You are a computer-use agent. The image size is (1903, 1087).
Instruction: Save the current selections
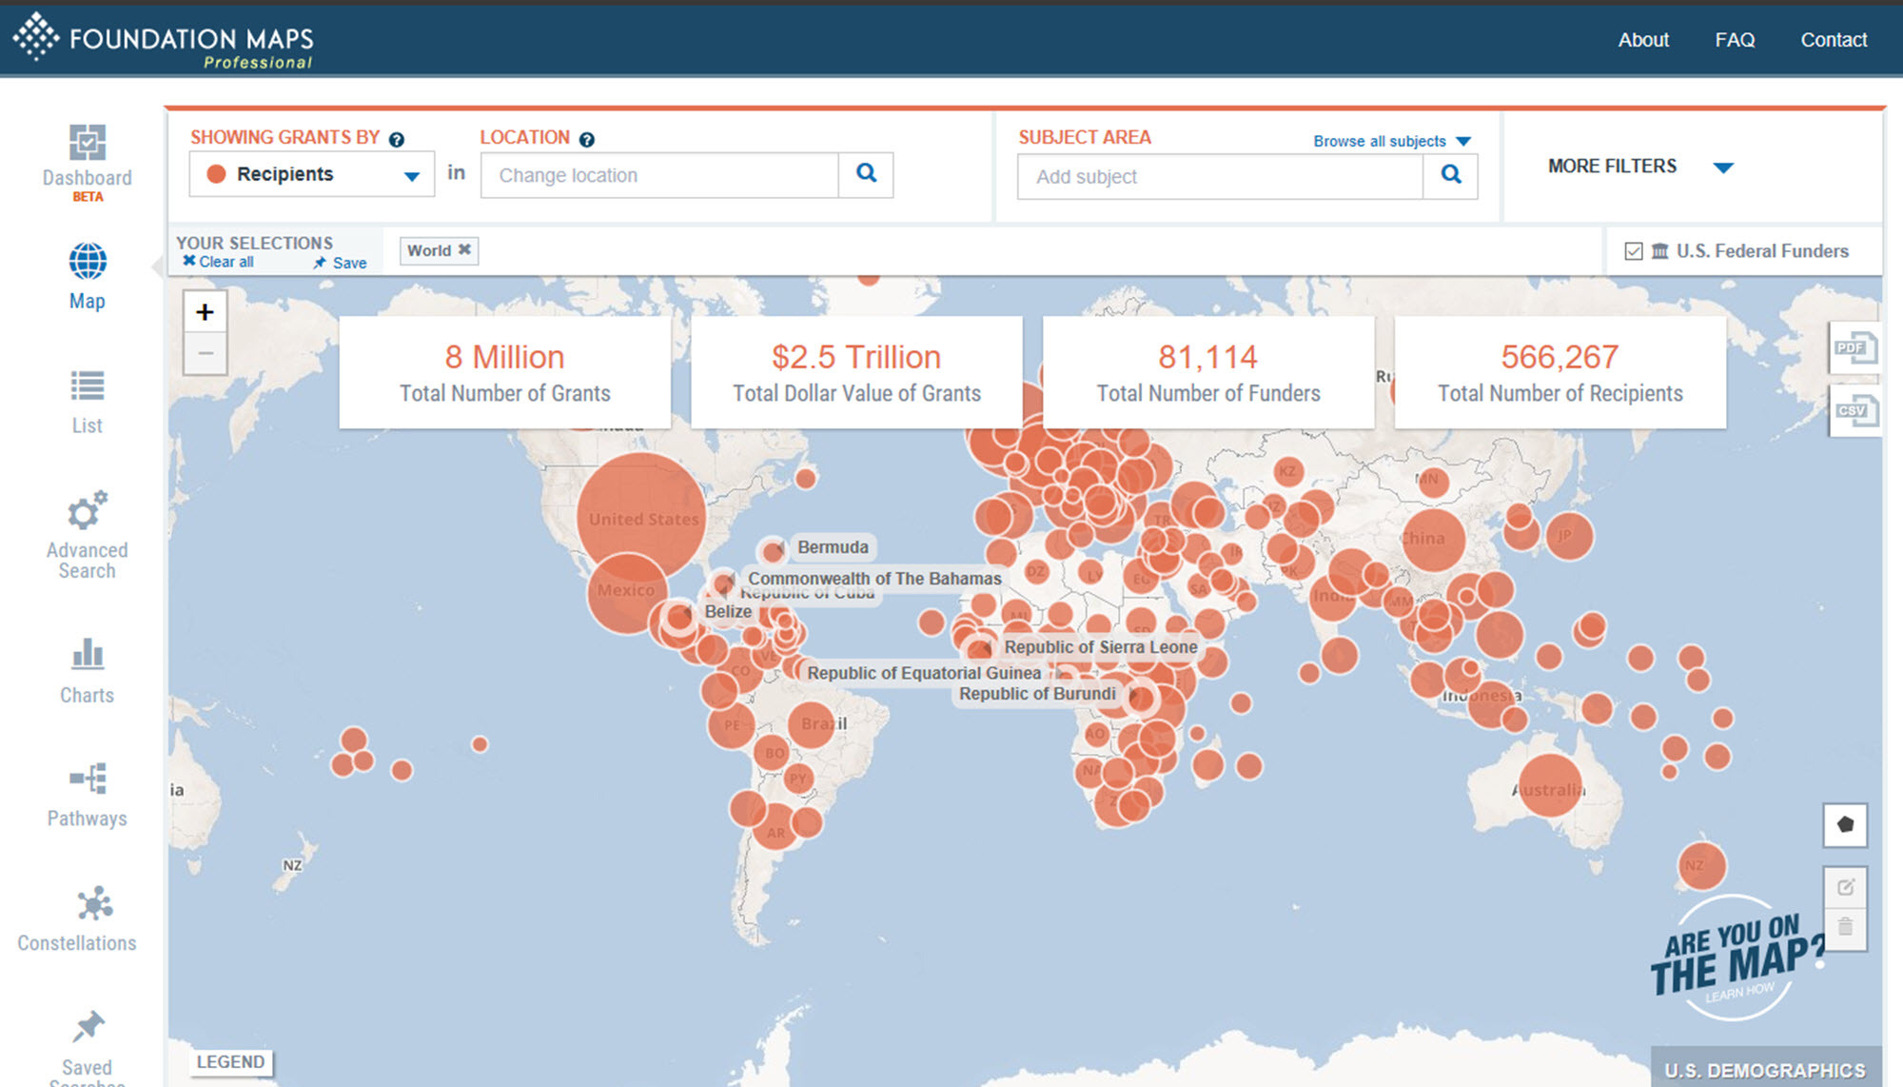click(340, 263)
